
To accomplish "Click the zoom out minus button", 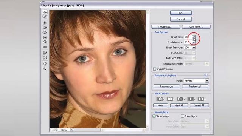I will point(52,130).
